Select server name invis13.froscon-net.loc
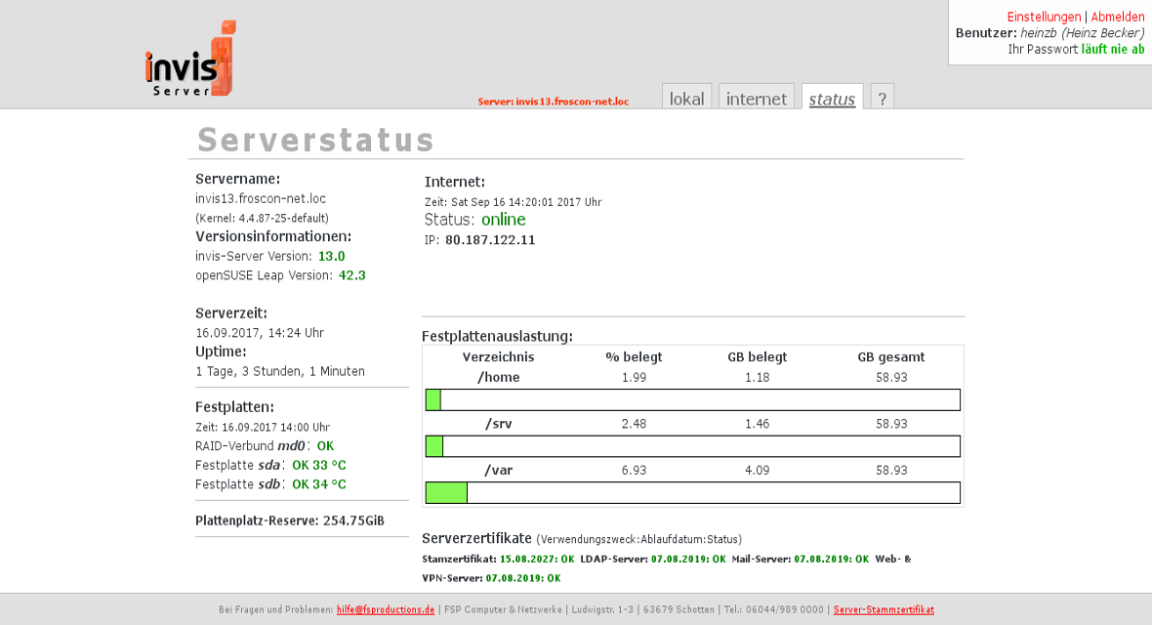The height and width of the screenshot is (625, 1152). pyautogui.click(x=261, y=198)
